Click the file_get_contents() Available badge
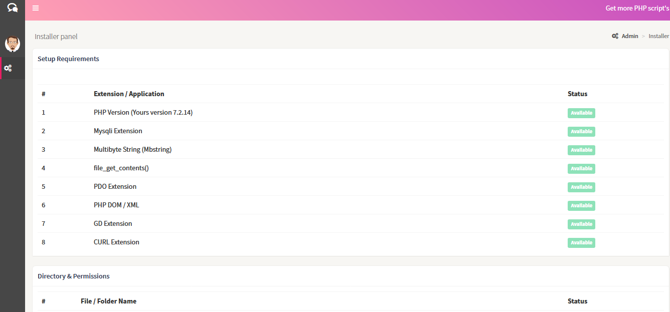Image resolution: width=670 pixels, height=312 pixels. pyautogui.click(x=581, y=169)
